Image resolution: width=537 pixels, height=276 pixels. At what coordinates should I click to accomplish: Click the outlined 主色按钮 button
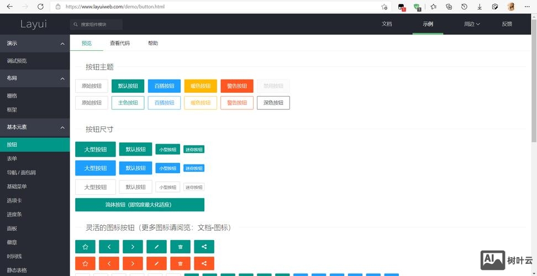[128, 103]
